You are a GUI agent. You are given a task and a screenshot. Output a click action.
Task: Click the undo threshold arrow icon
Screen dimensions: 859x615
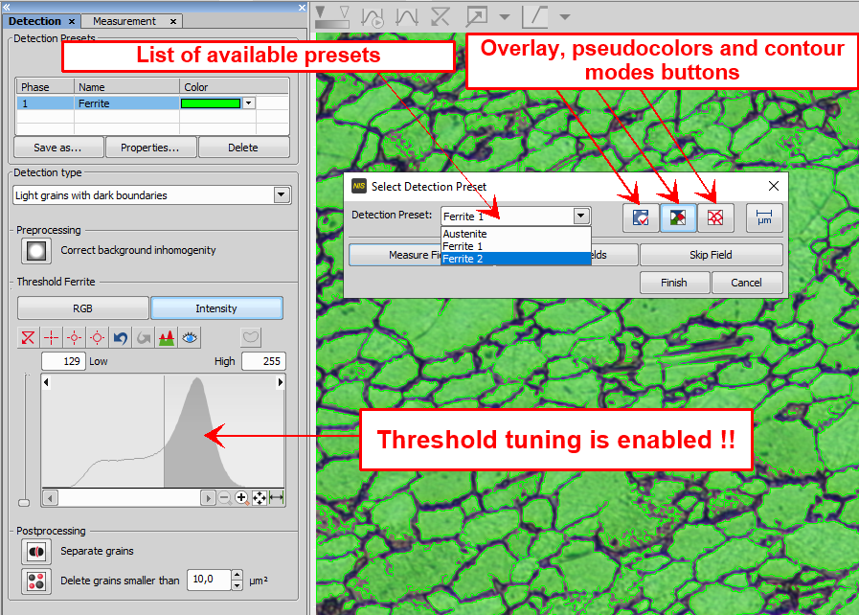click(x=121, y=337)
